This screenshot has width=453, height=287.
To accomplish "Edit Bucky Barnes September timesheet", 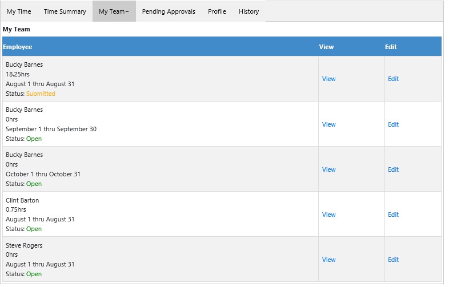I will click(393, 124).
